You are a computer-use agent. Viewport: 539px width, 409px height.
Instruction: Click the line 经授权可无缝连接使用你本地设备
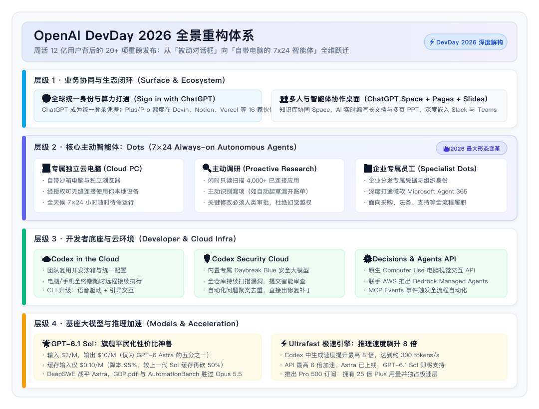tap(90, 191)
